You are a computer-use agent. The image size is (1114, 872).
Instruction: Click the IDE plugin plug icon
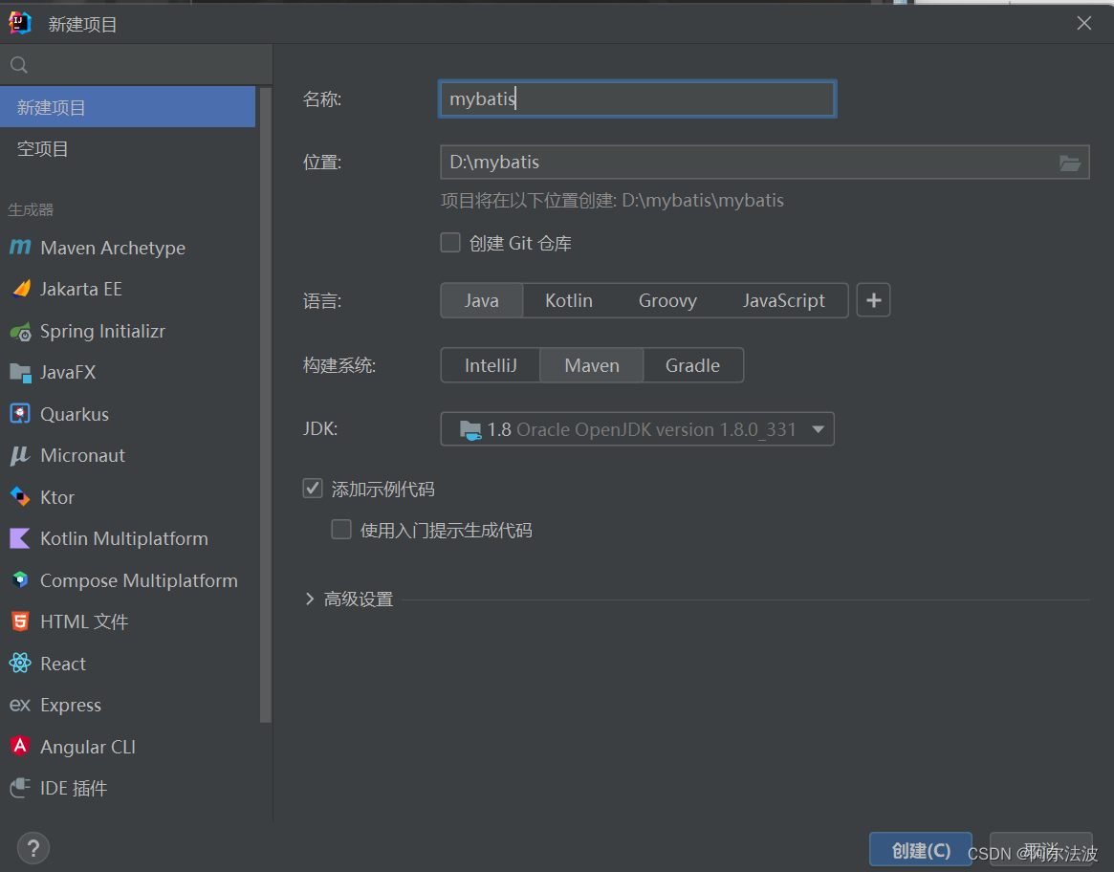point(20,788)
